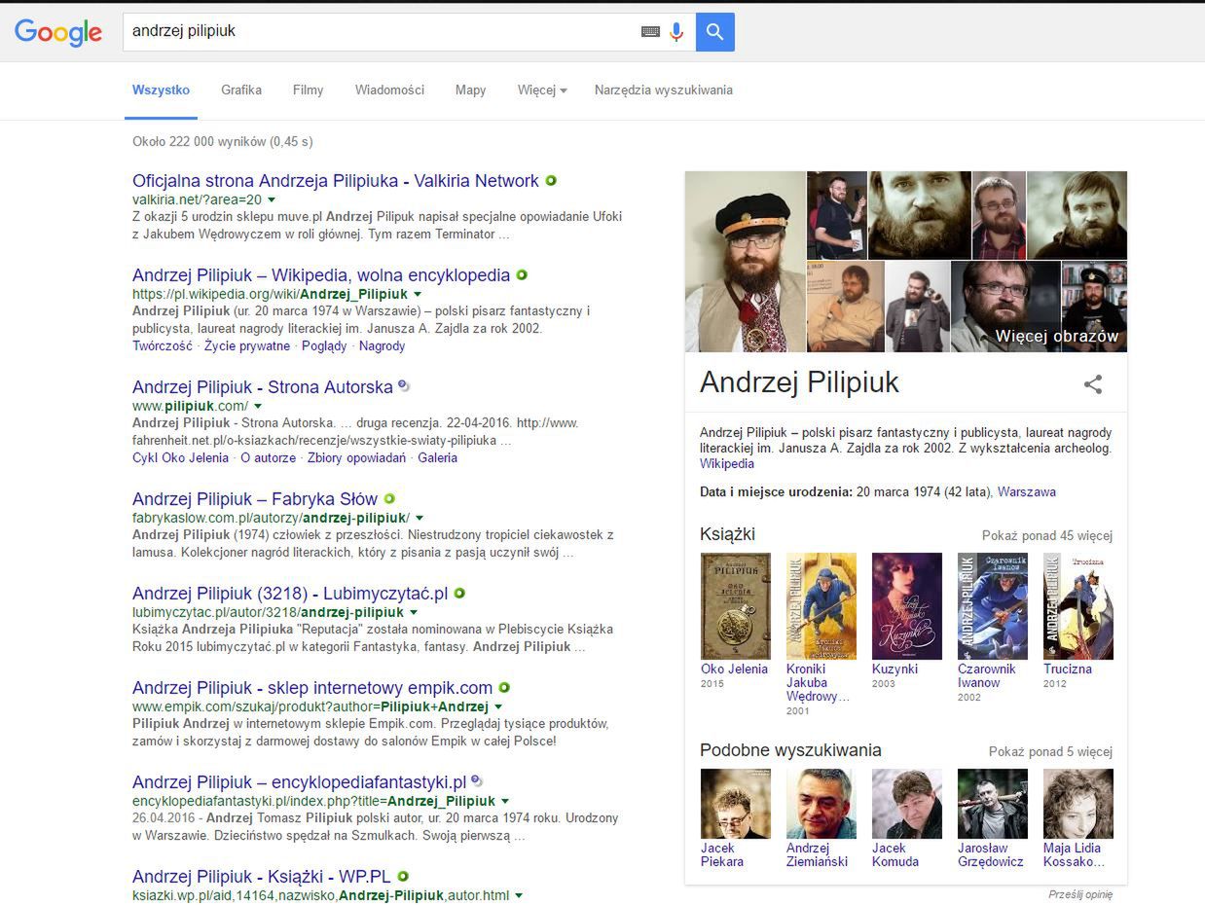This screenshot has height=905, width=1205.
Task: Open the Lubimyczytać.pl result title
Action: click(x=290, y=594)
